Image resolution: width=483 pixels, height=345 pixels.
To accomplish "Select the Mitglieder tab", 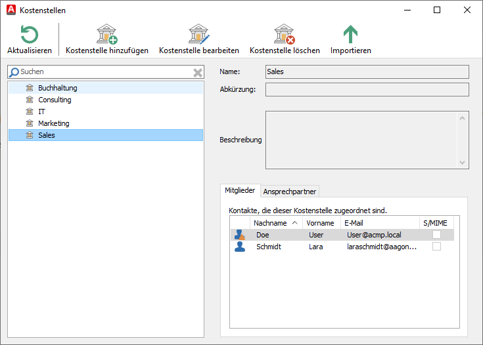I will 240,190.
